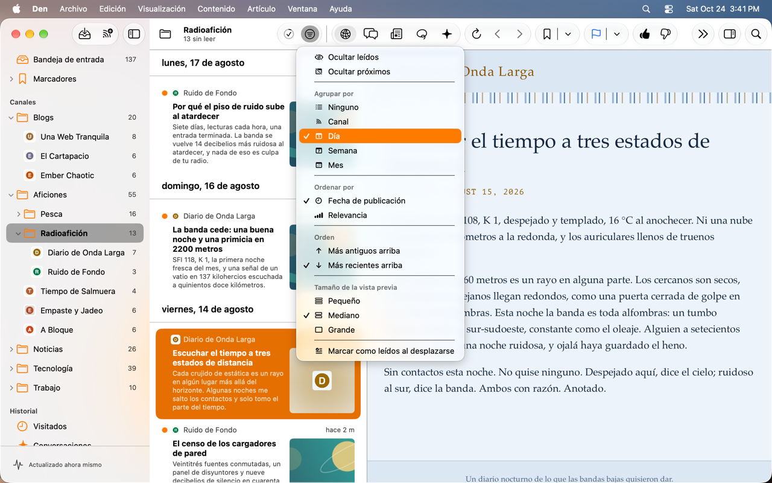Click the download/inbox tray icon in toolbar
This screenshot has height=483, width=772.
tap(85, 34)
